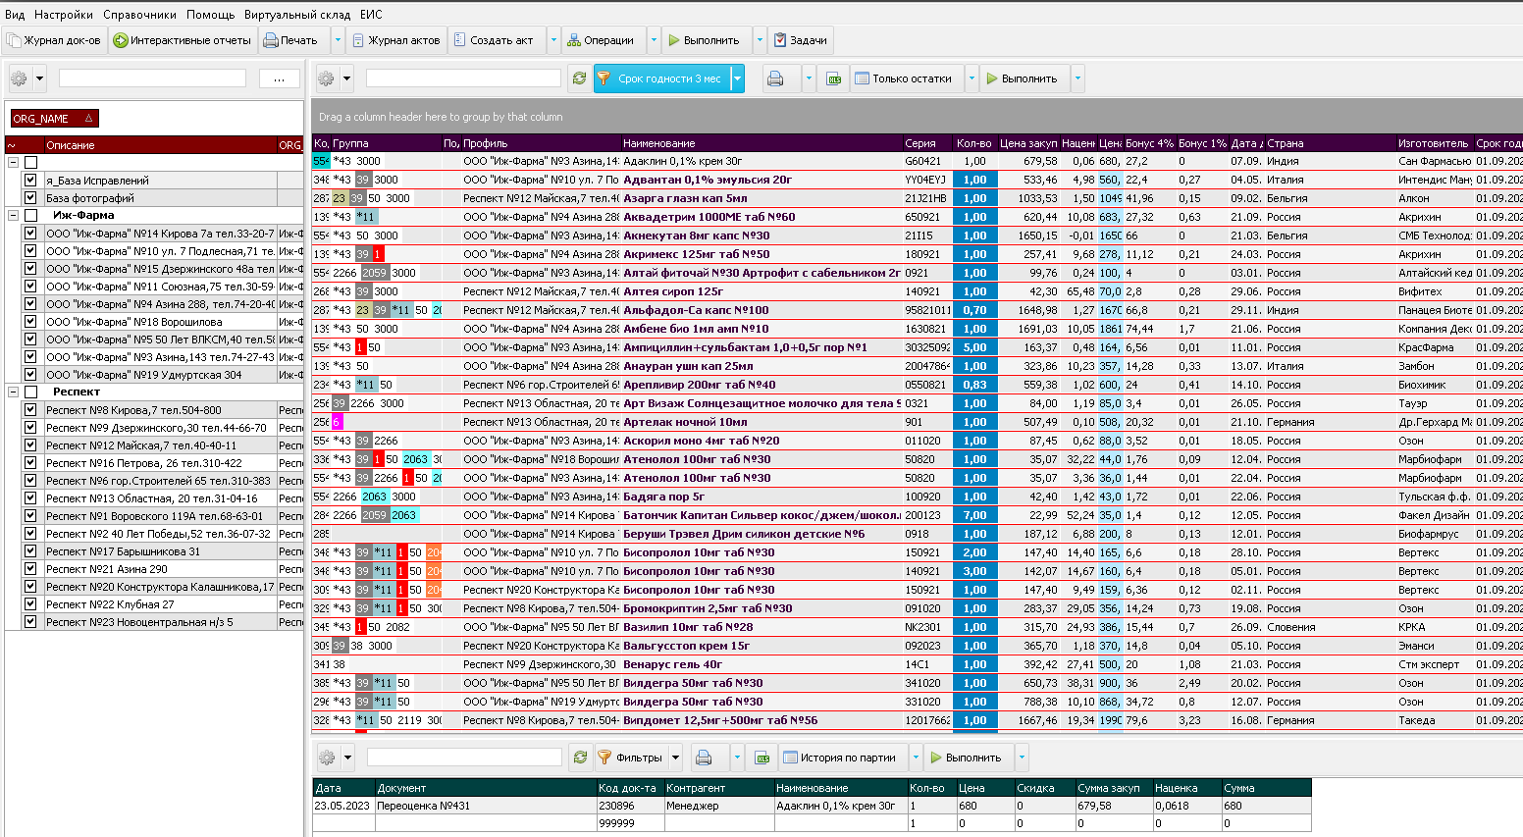
Task: Open Журнал актов in the toolbar
Action: click(396, 40)
